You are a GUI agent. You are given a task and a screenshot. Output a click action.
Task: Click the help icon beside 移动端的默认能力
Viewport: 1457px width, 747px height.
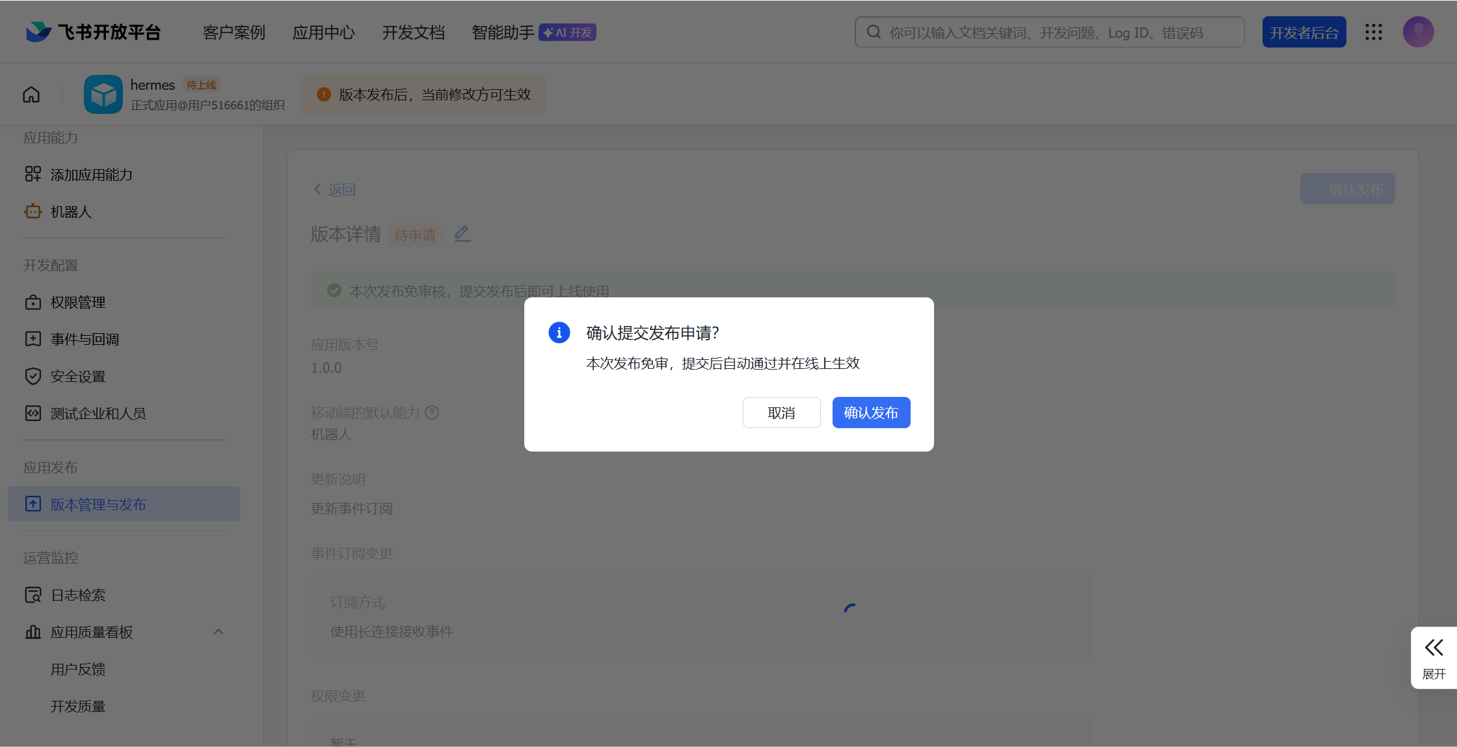click(x=432, y=413)
